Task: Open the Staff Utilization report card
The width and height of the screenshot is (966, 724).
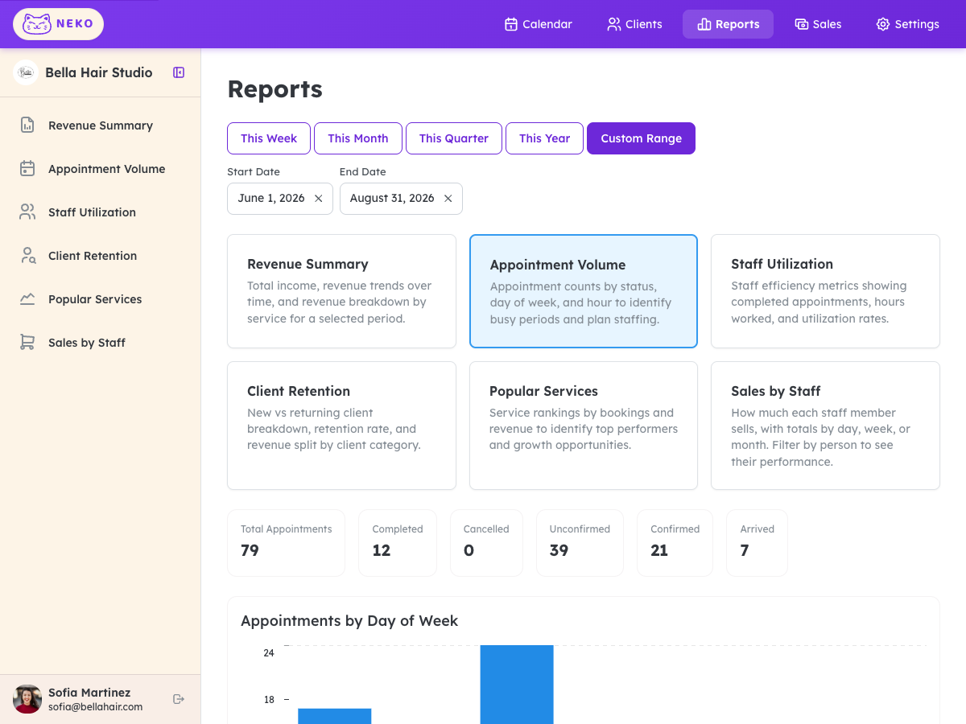Action: pos(825,291)
